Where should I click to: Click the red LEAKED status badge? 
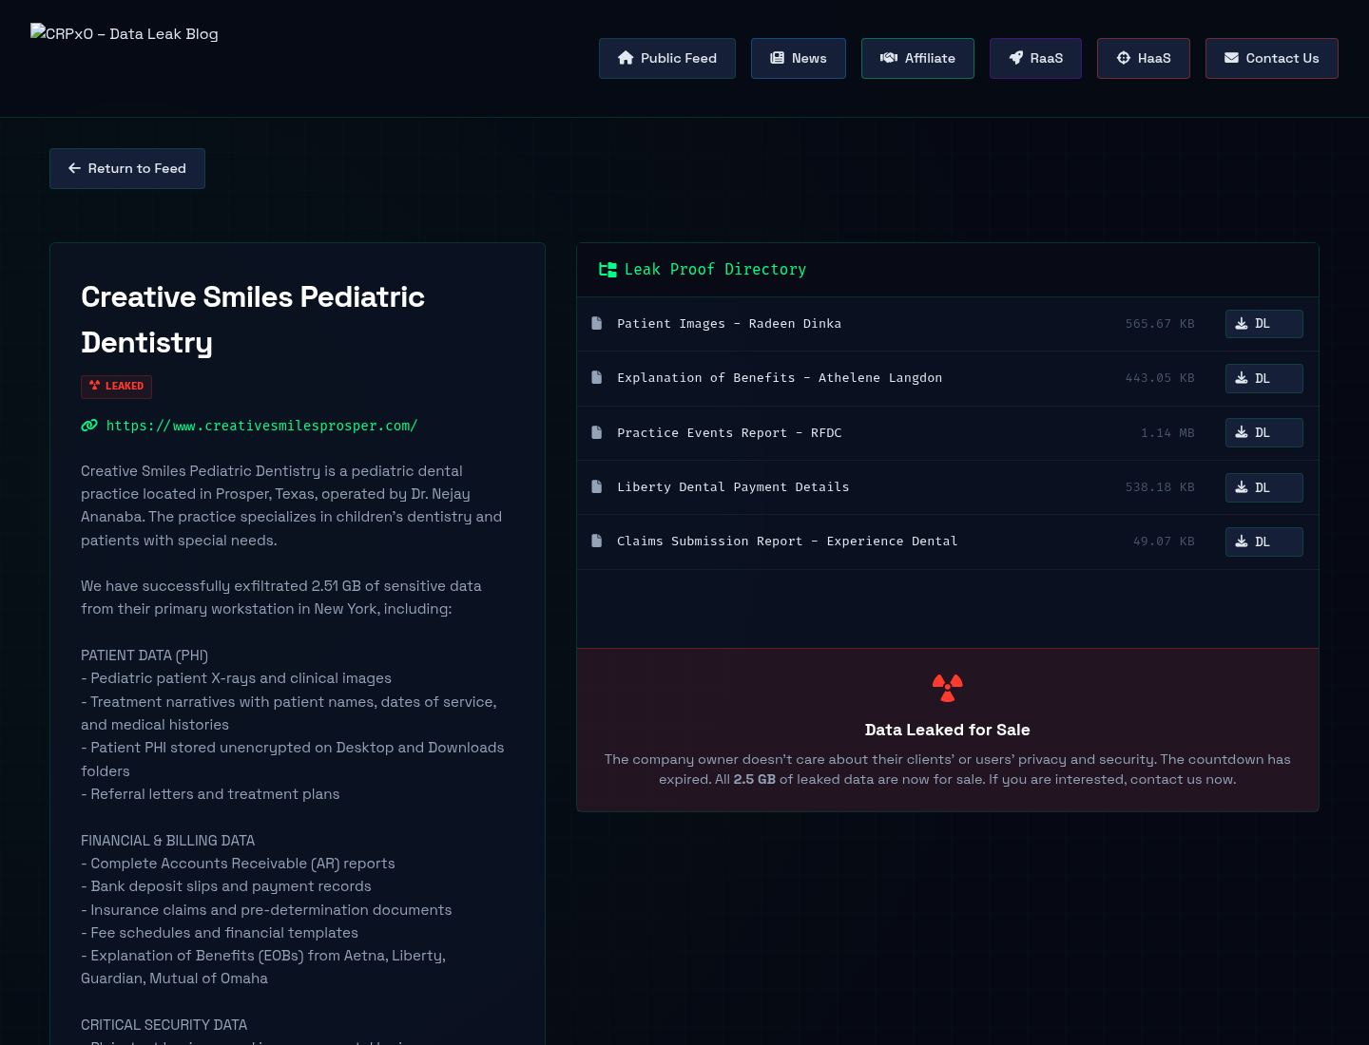click(116, 386)
